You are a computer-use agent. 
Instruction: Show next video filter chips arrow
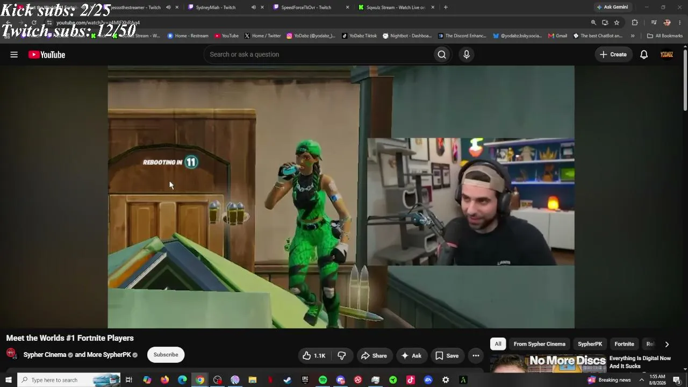click(667, 344)
